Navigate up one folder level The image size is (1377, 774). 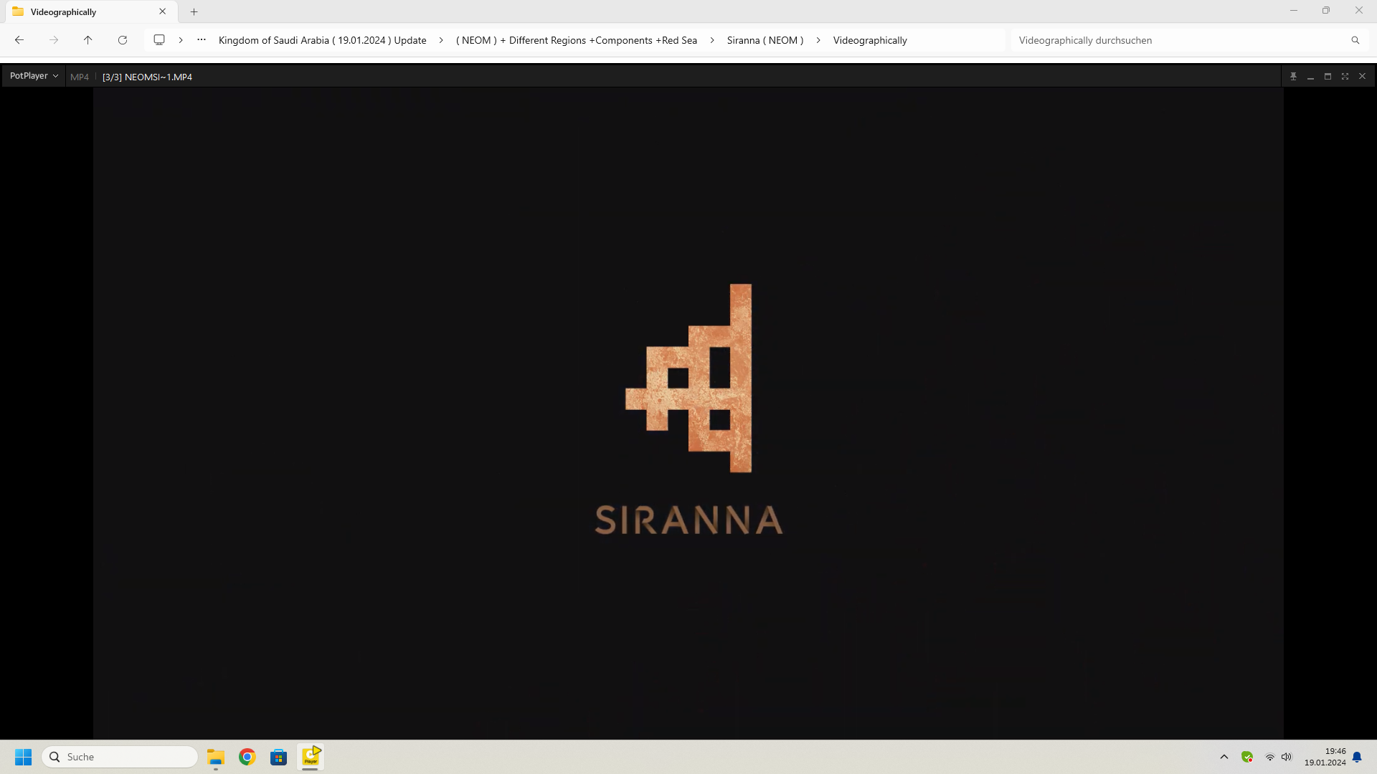(x=88, y=40)
